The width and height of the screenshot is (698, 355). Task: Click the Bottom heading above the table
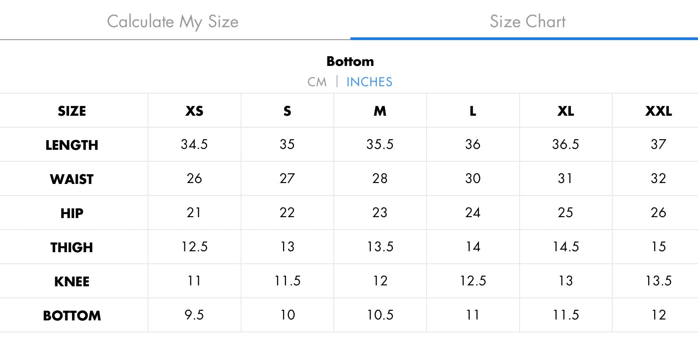pyautogui.click(x=350, y=61)
